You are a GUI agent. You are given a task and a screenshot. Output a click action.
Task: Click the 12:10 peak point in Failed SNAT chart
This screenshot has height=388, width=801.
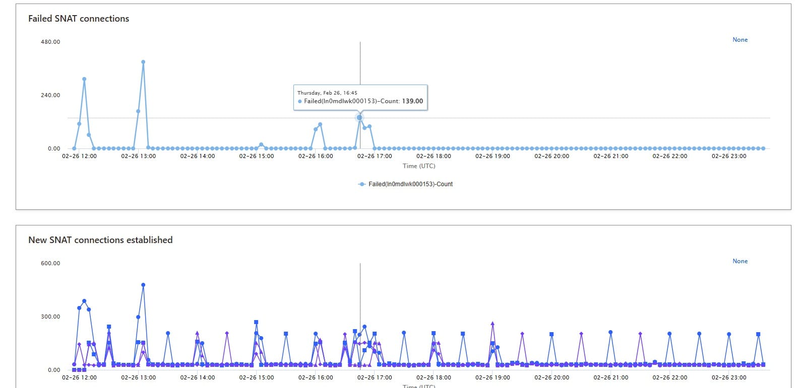click(x=84, y=79)
